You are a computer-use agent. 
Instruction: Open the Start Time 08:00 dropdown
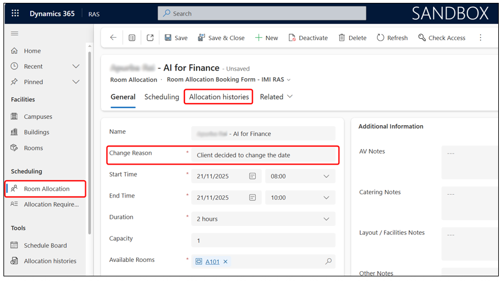pyautogui.click(x=300, y=176)
